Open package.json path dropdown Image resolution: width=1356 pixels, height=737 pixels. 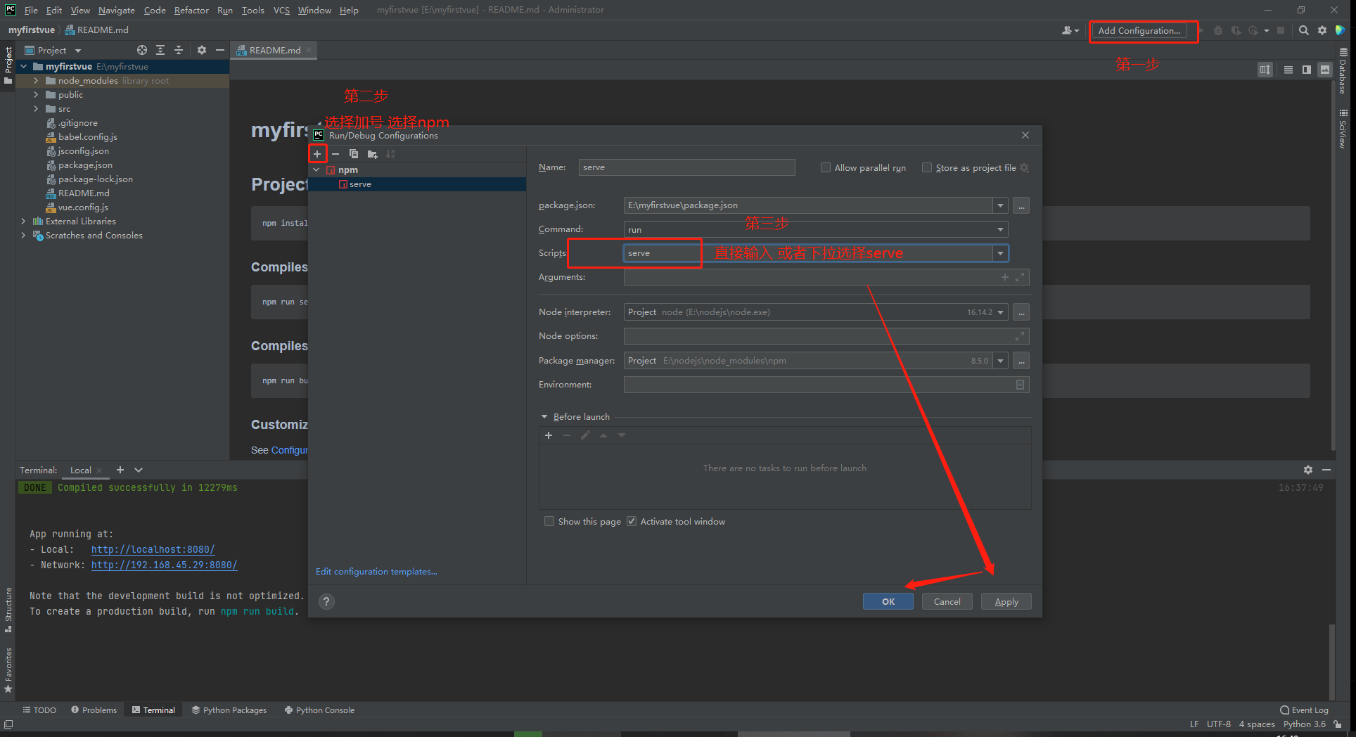click(1000, 205)
